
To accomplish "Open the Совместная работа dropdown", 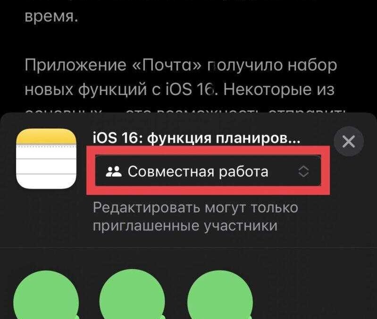I will pyautogui.click(x=208, y=172).
